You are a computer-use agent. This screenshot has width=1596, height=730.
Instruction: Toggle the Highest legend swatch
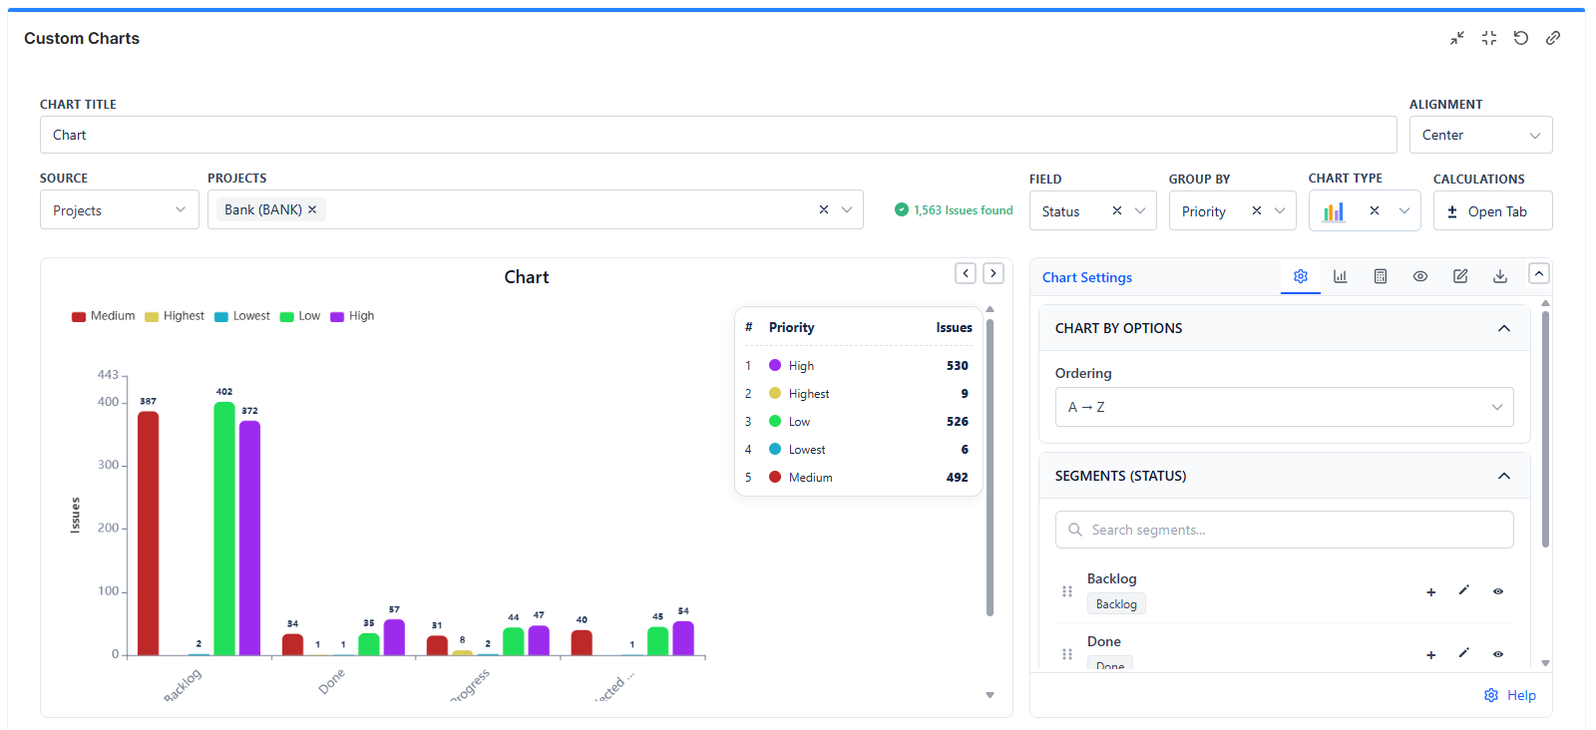pyautogui.click(x=152, y=317)
